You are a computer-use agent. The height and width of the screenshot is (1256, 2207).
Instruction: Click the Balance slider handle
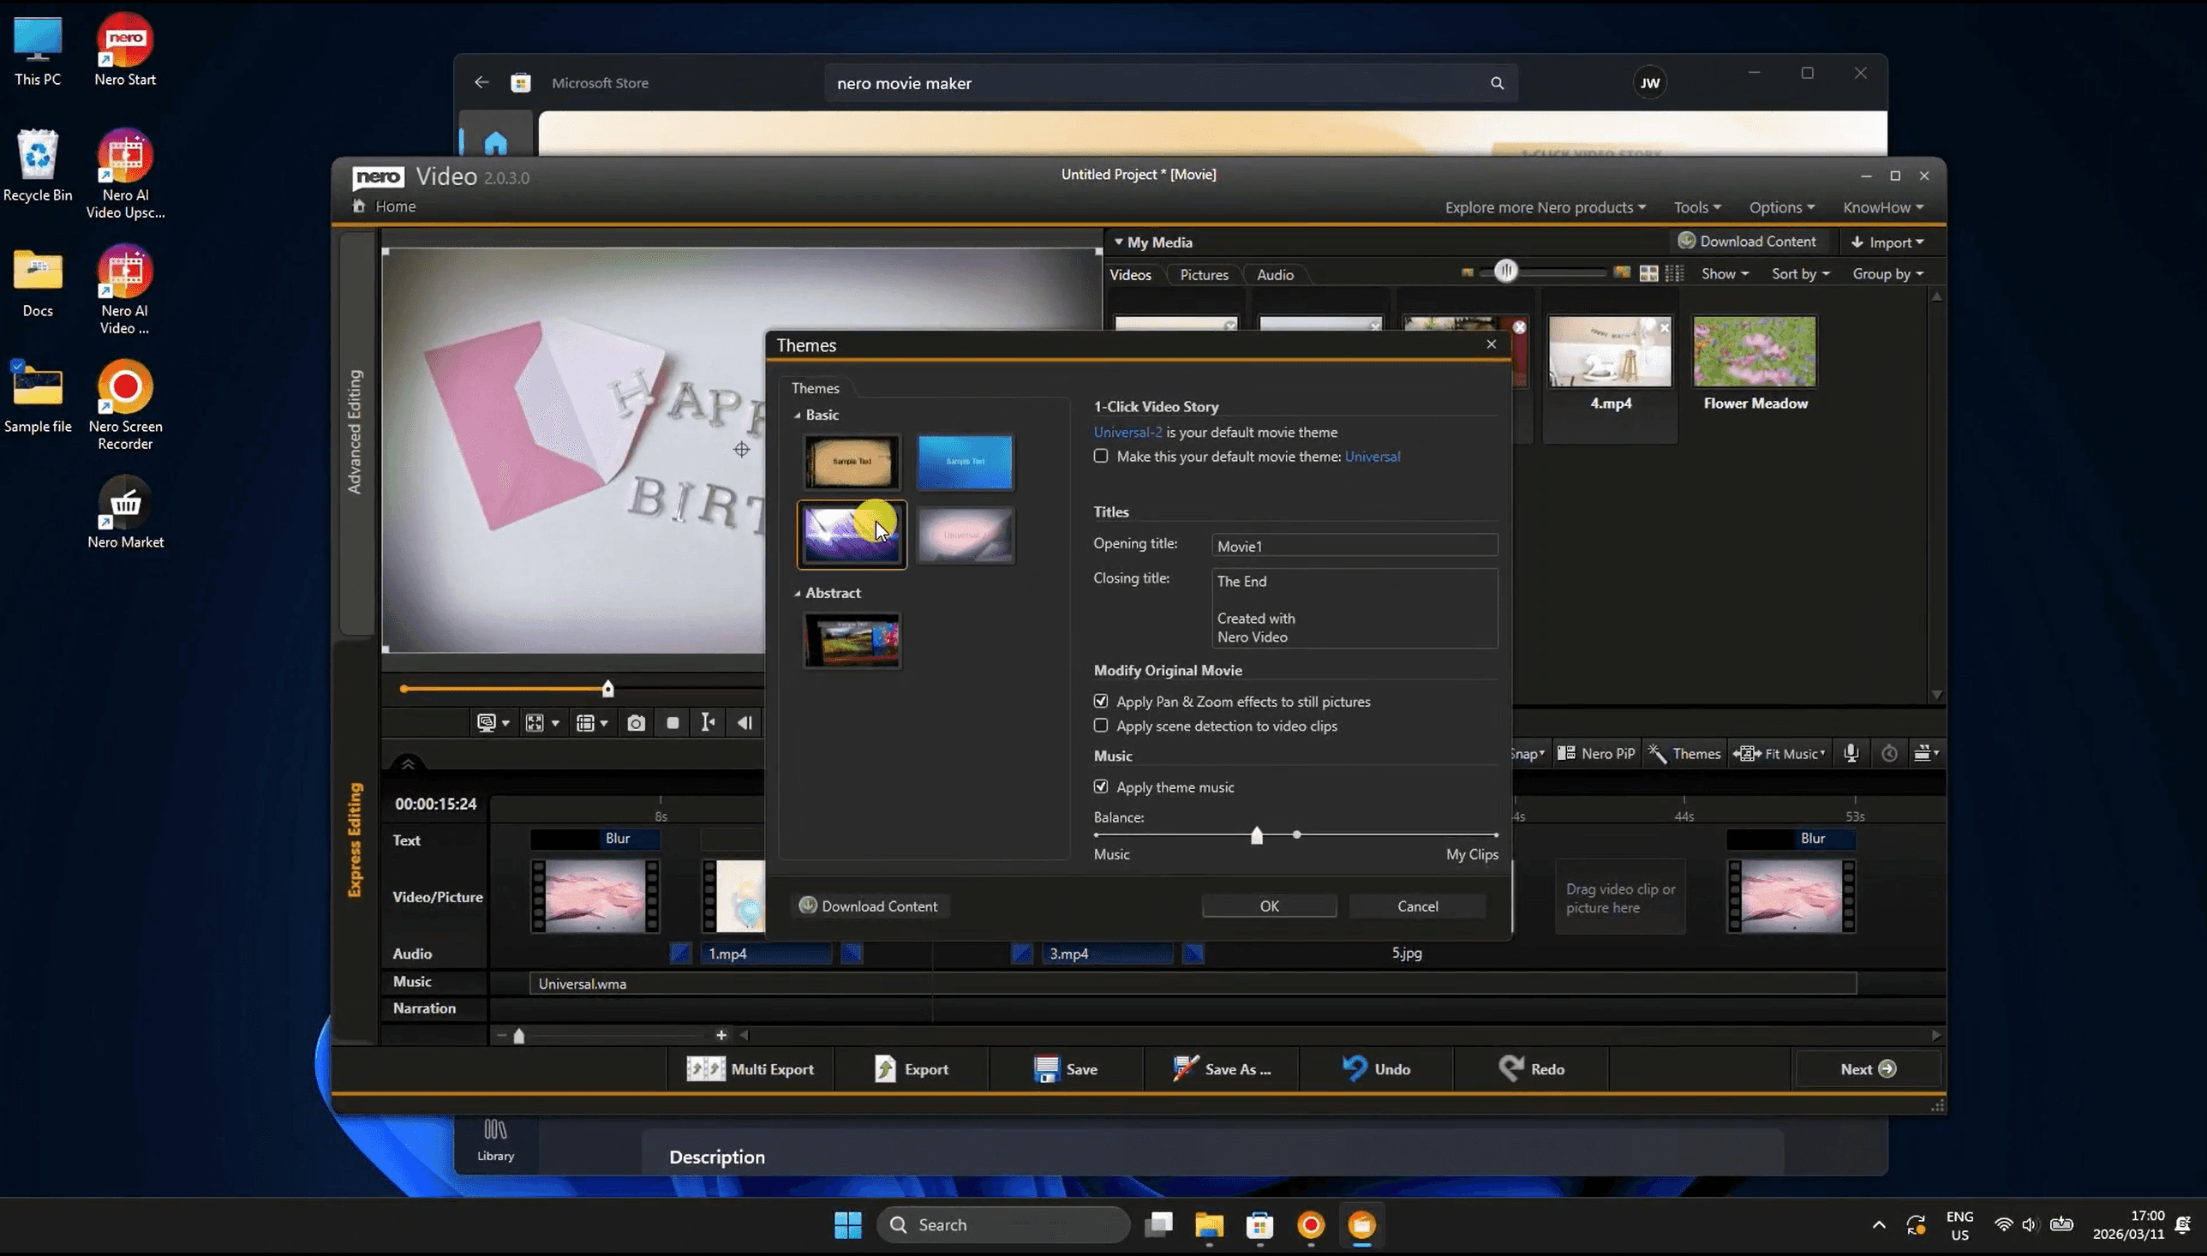pos(1257,835)
